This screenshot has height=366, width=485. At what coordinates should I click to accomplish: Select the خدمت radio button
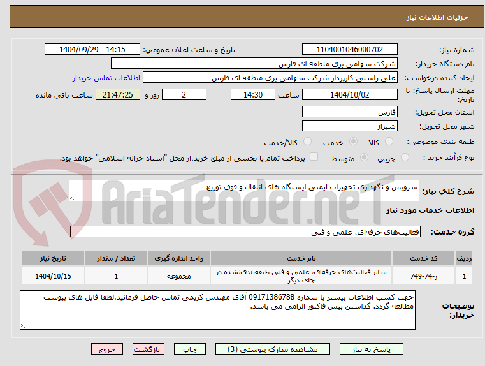[353, 142]
